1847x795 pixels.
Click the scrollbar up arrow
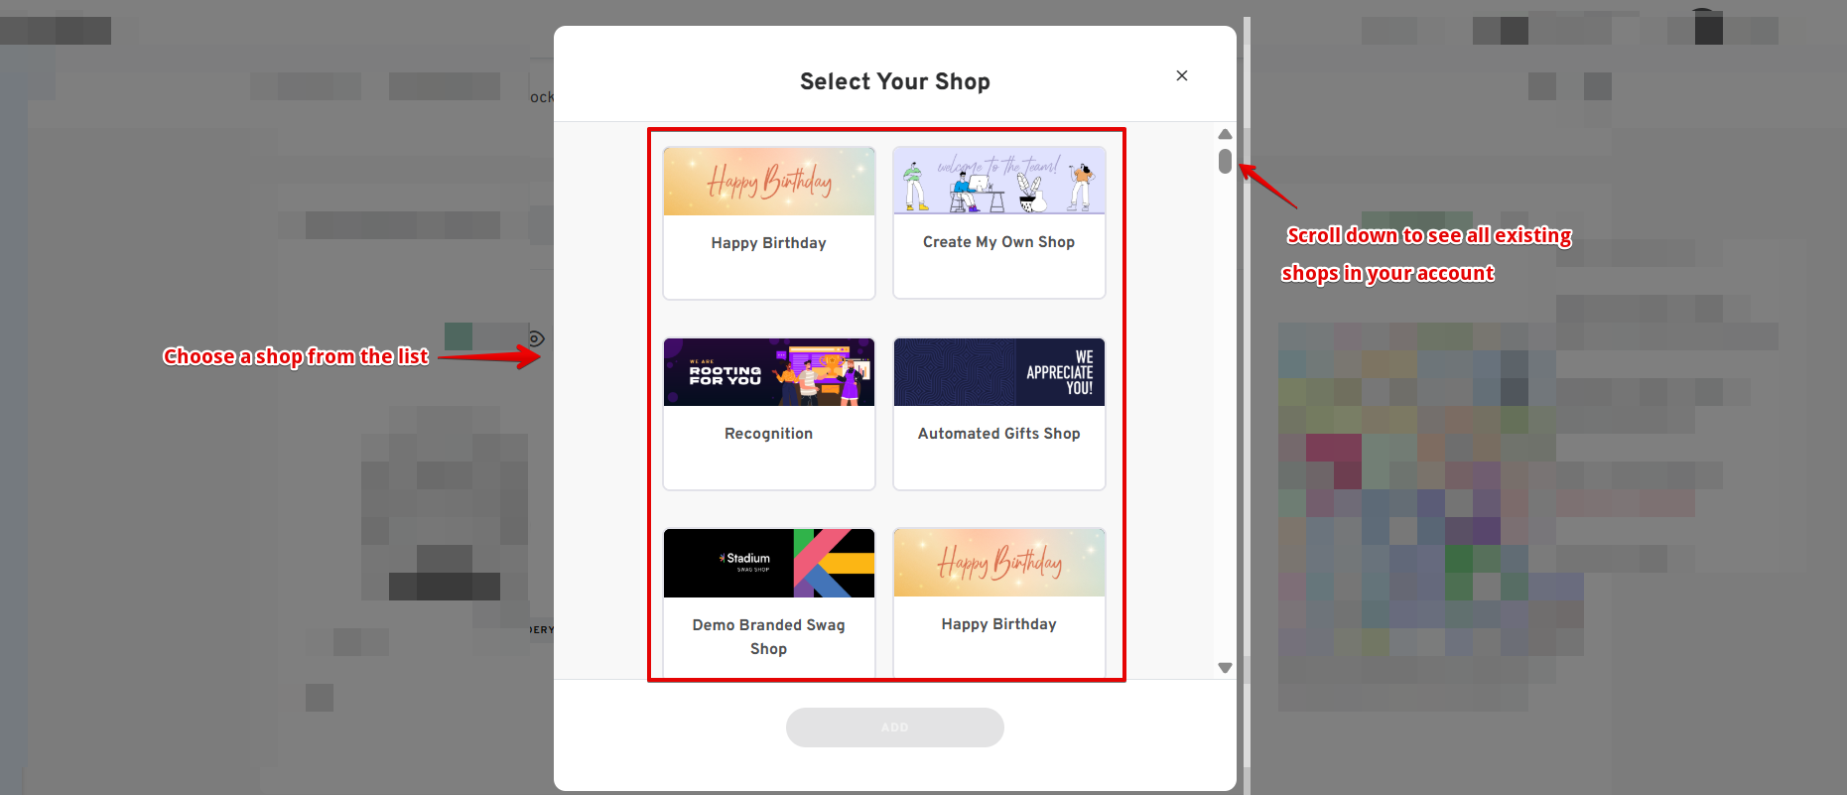[1225, 134]
